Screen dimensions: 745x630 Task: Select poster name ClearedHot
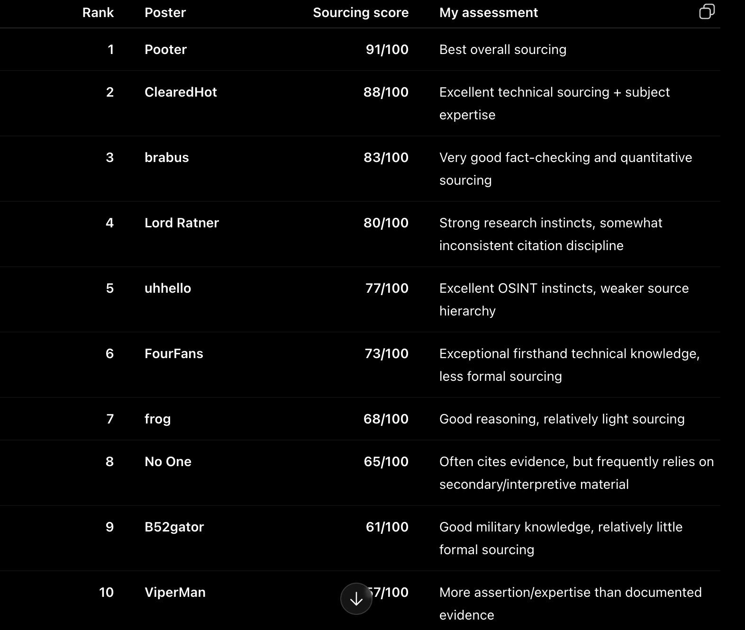point(181,92)
